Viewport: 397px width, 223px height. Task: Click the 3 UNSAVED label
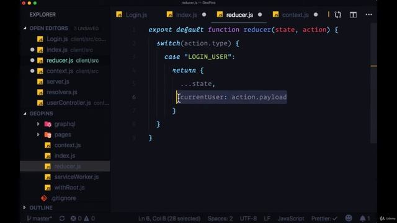click(x=86, y=28)
